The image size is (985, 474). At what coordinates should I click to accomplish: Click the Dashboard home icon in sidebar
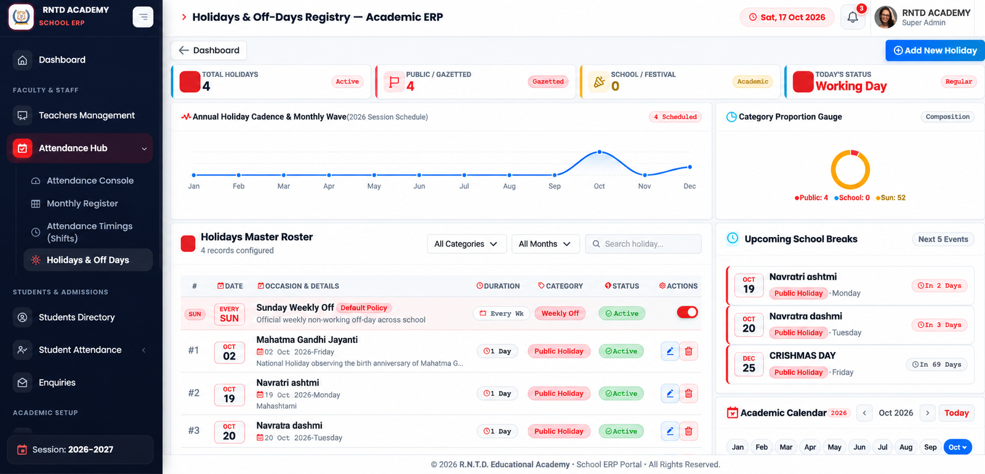pos(23,60)
